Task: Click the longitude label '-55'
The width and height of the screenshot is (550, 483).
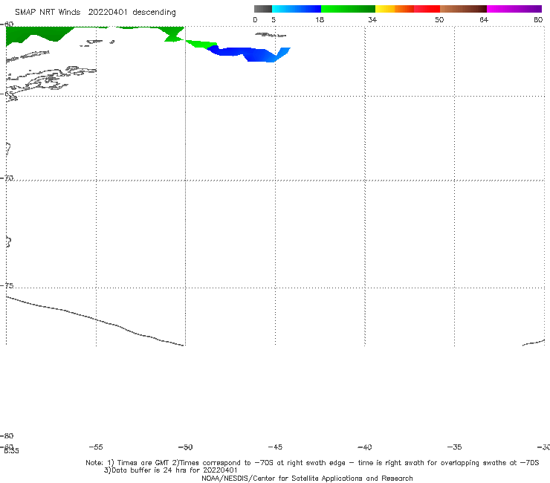Action: click(x=96, y=447)
